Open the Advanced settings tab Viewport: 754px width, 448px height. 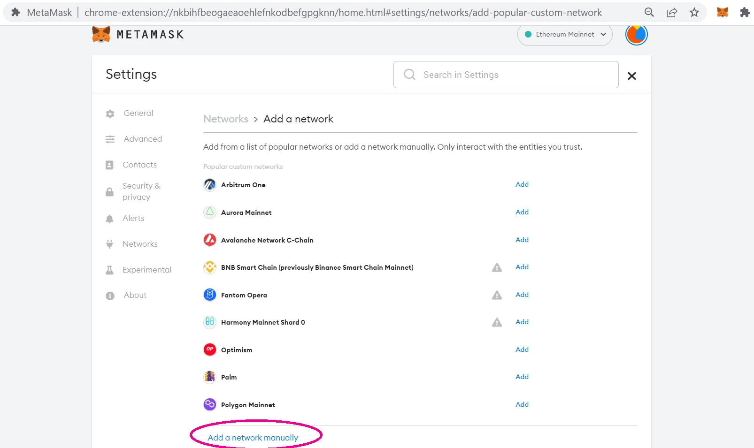[143, 139]
